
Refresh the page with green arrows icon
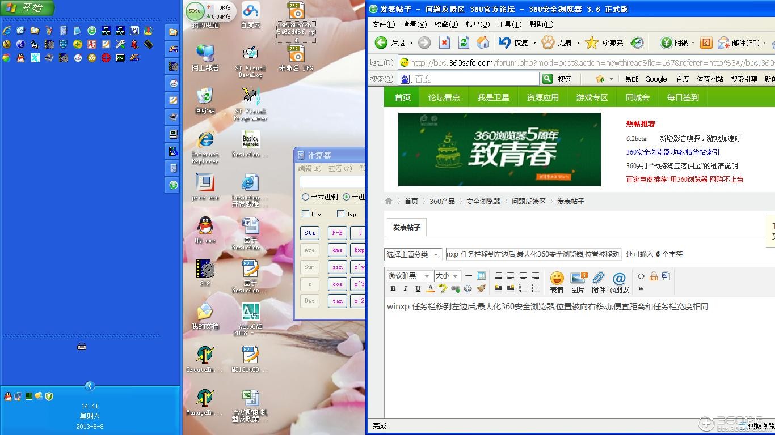point(464,42)
